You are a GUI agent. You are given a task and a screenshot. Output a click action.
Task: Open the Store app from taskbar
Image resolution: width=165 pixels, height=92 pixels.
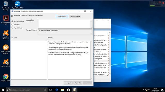coord(69,90)
